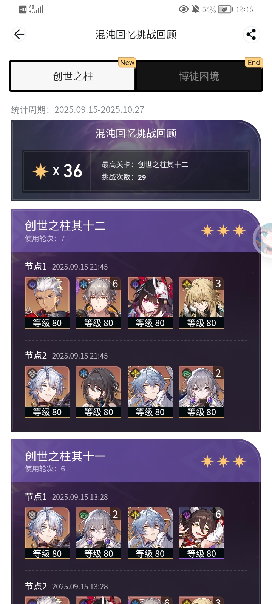Tap the battery icon in status bar

226,9
